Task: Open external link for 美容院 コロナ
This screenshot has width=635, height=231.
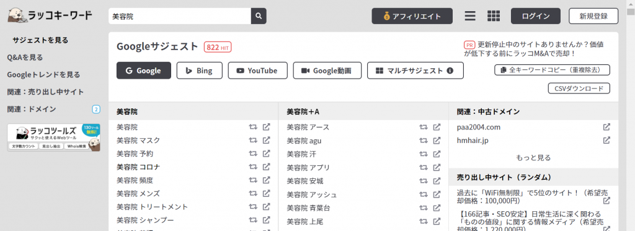Action: [266, 167]
